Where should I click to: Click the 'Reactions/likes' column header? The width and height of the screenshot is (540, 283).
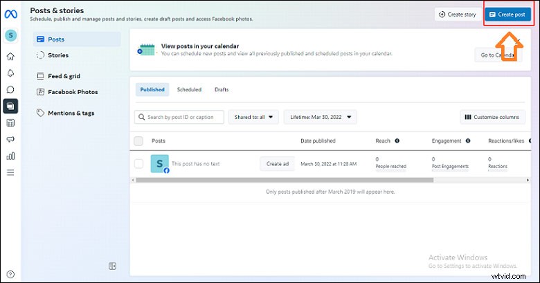506,141
